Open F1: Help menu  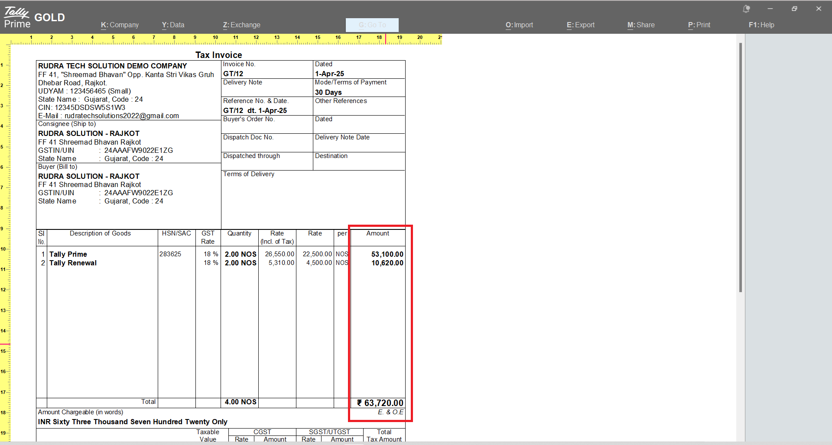coord(761,25)
